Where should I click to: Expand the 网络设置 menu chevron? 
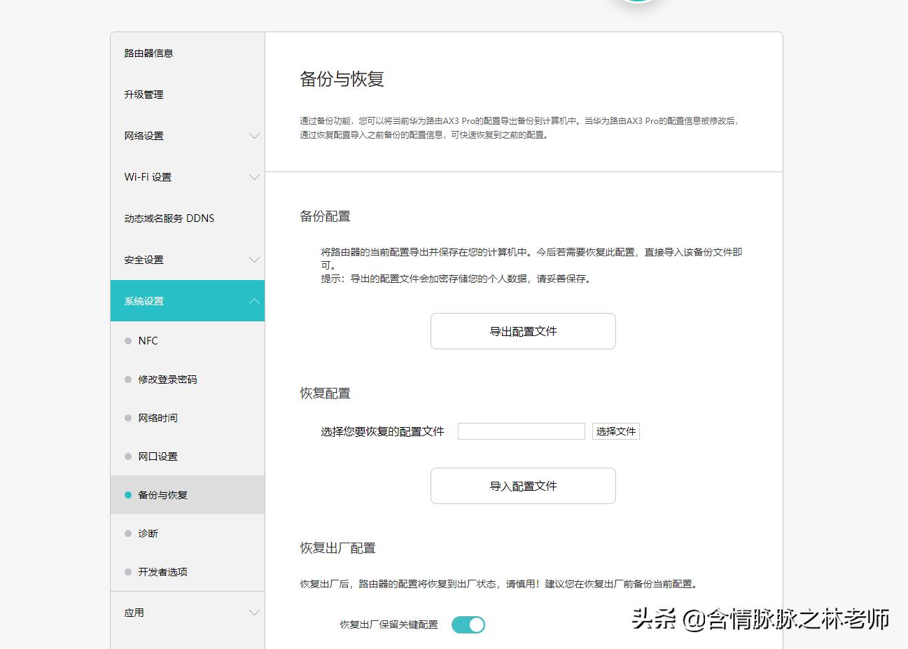pyautogui.click(x=254, y=136)
